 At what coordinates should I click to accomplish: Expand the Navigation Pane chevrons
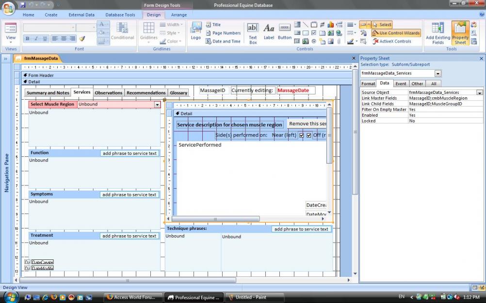pyautogui.click(x=6, y=59)
